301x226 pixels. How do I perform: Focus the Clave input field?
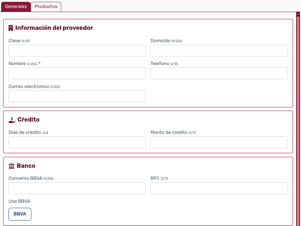77,51
